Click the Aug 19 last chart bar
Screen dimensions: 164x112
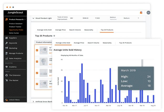(x=153, y=99)
